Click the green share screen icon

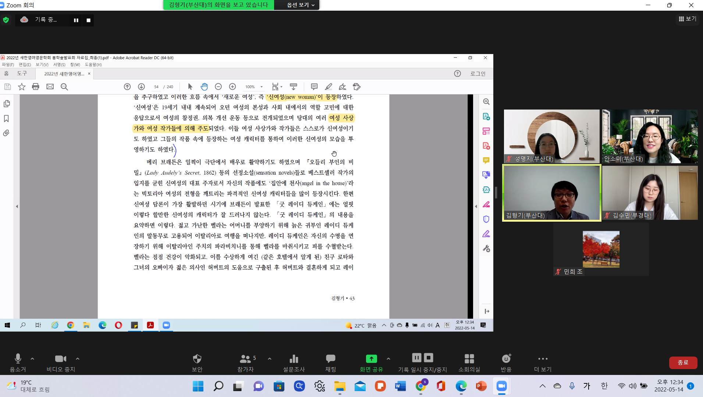tap(371, 359)
